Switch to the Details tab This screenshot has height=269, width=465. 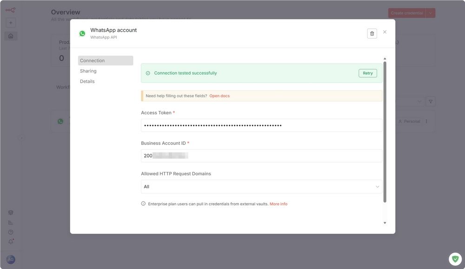click(x=87, y=81)
